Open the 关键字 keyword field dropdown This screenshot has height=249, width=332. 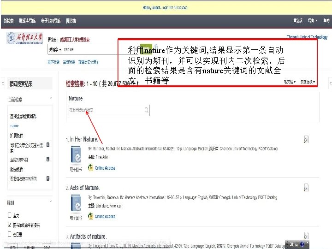pos(55,49)
